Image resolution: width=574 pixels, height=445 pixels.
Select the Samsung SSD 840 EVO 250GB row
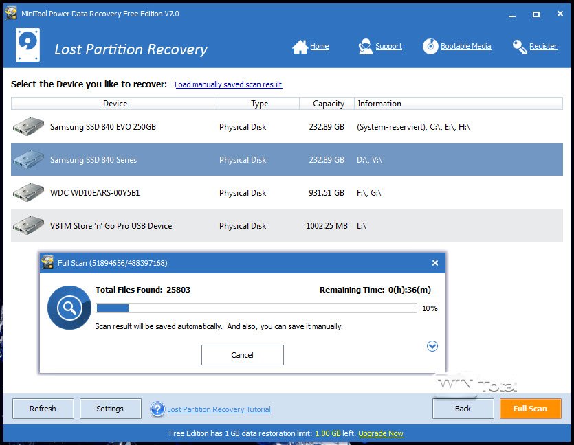287,126
